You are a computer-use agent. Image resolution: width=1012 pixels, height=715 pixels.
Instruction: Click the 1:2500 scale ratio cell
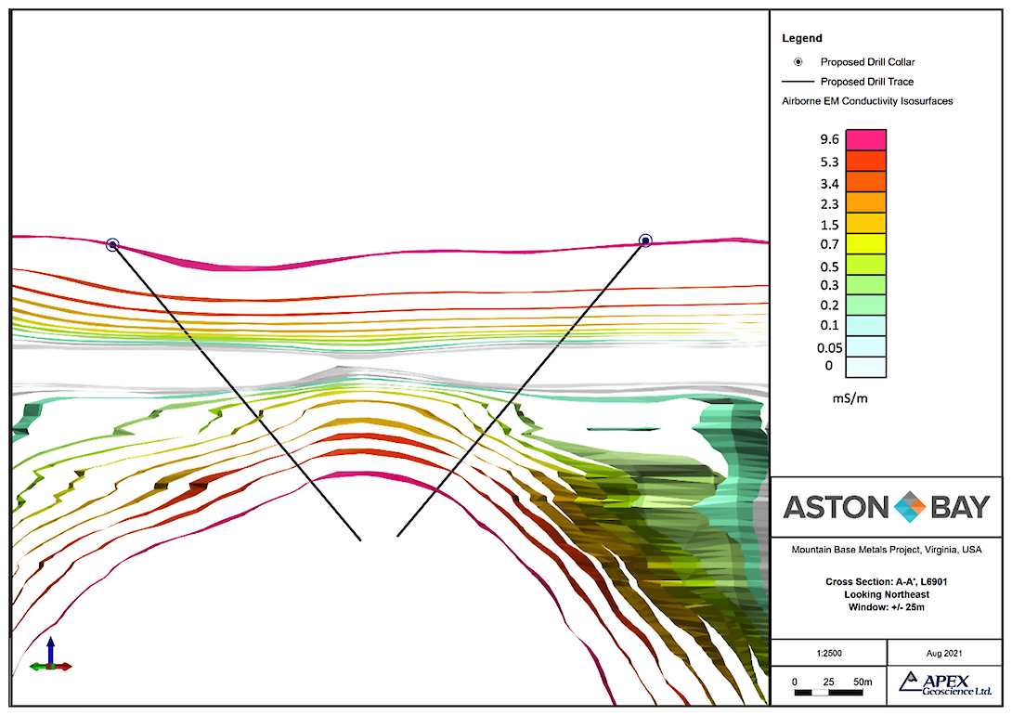pos(829,652)
